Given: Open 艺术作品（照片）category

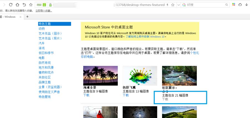Looking at the screenshot, I should point(50,39).
